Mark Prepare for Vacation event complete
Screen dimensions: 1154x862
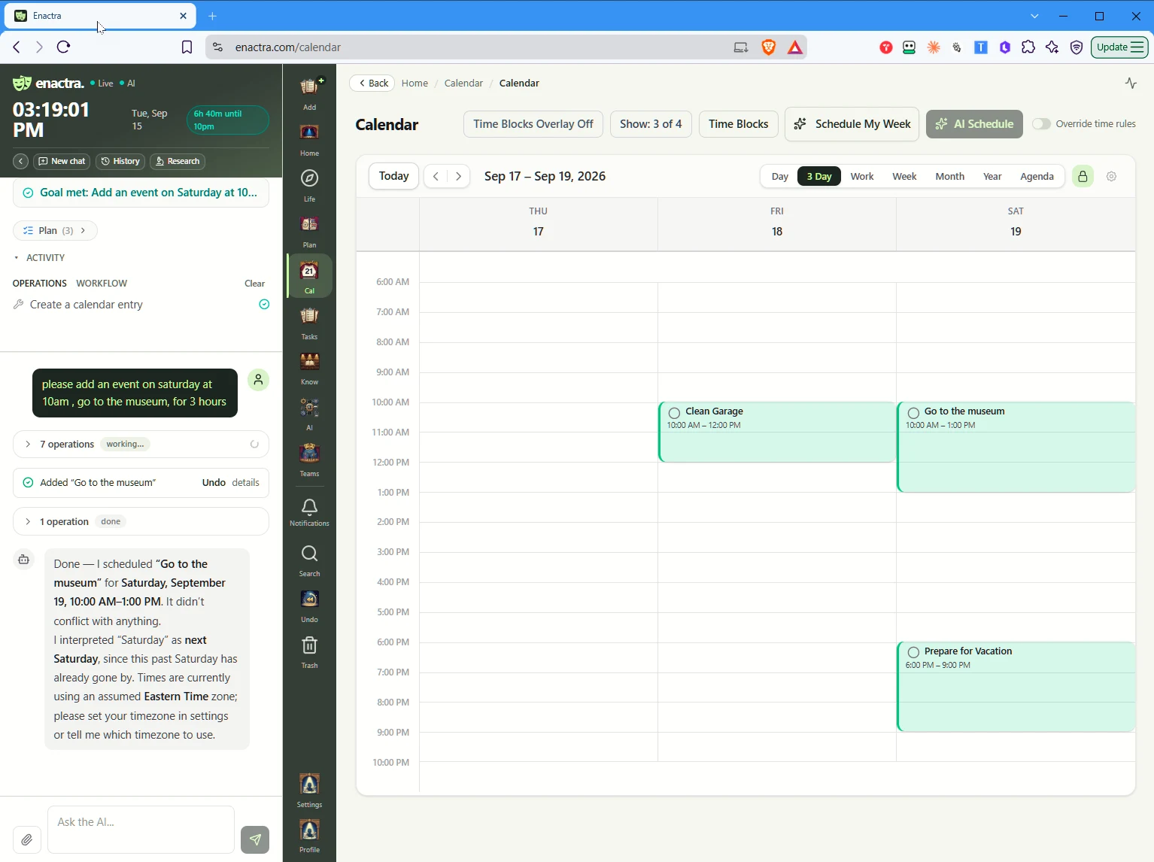913,652
